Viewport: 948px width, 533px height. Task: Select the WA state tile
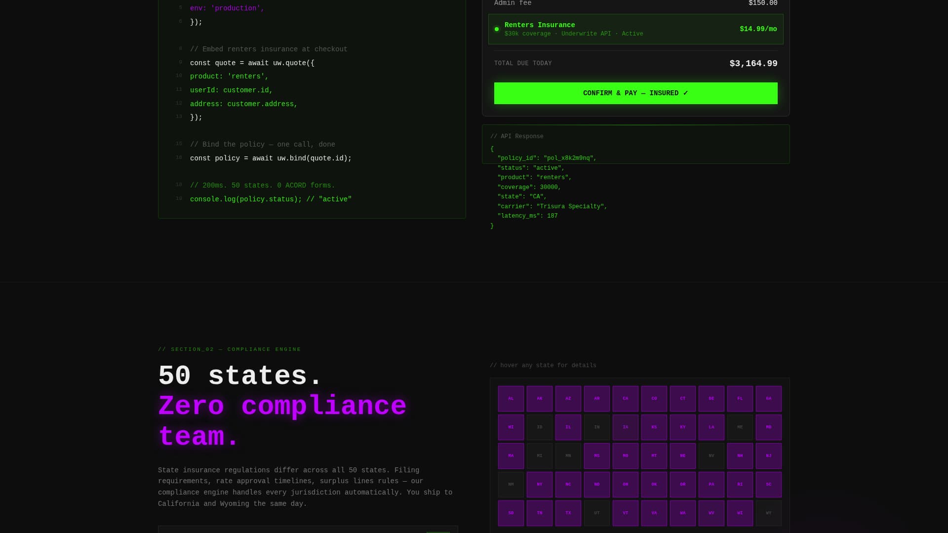coord(683,513)
